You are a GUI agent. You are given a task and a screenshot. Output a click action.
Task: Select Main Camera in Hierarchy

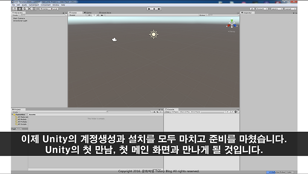tap(19, 18)
